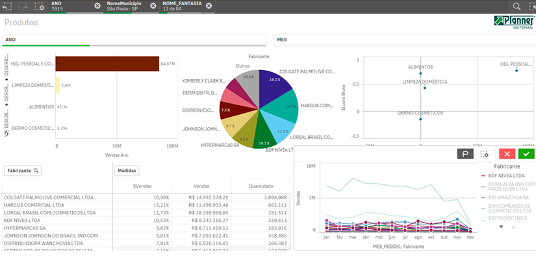Click the mar label on month axis
Image resolution: width=536 pixels, height=259 pixels.
pyautogui.click(x=352, y=237)
